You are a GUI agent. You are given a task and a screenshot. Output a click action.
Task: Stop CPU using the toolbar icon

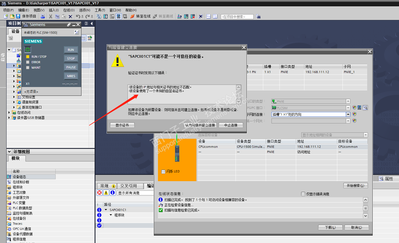tap(193, 16)
